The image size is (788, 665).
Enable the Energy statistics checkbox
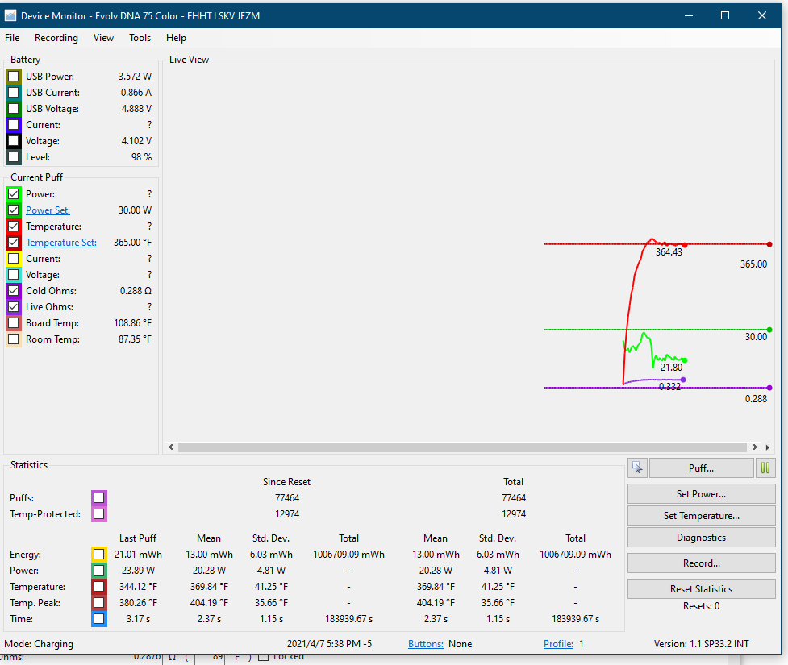coord(98,555)
